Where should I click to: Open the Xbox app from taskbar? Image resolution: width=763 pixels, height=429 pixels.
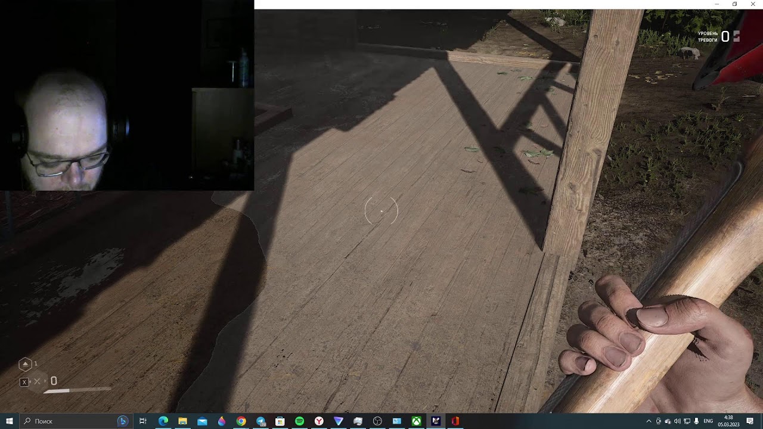(x=416, y=421)
